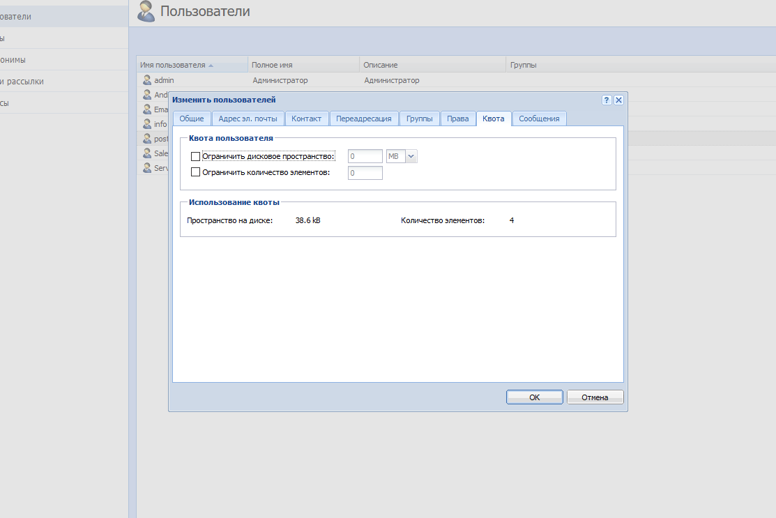
Task: Open the MB unit dropdown
Action: (411, 157)
